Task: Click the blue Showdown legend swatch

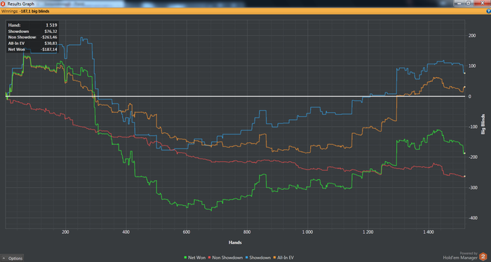Action: pyautogui.click(x=247, y=258)
